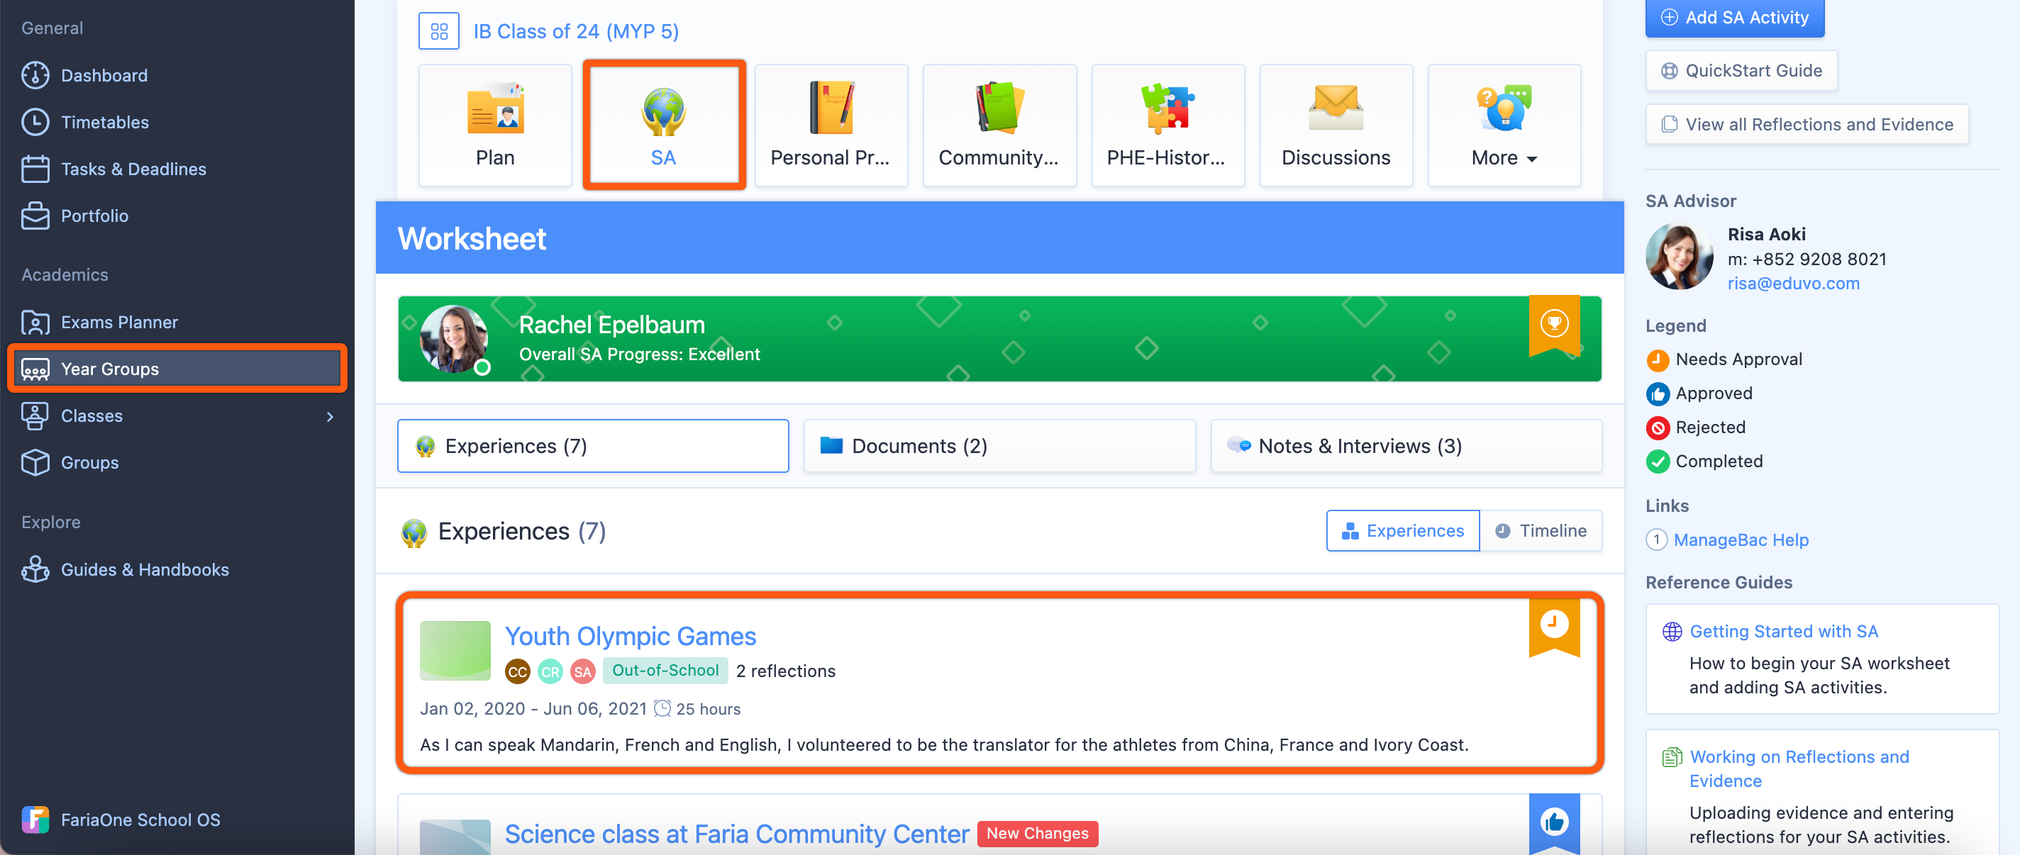
Task: Click the trophy ribbon on progress banner
Action: 1553,325
